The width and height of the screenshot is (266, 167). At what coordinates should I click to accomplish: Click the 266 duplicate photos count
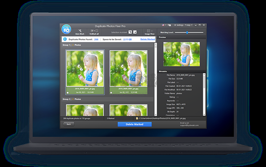tap(96, 39)
